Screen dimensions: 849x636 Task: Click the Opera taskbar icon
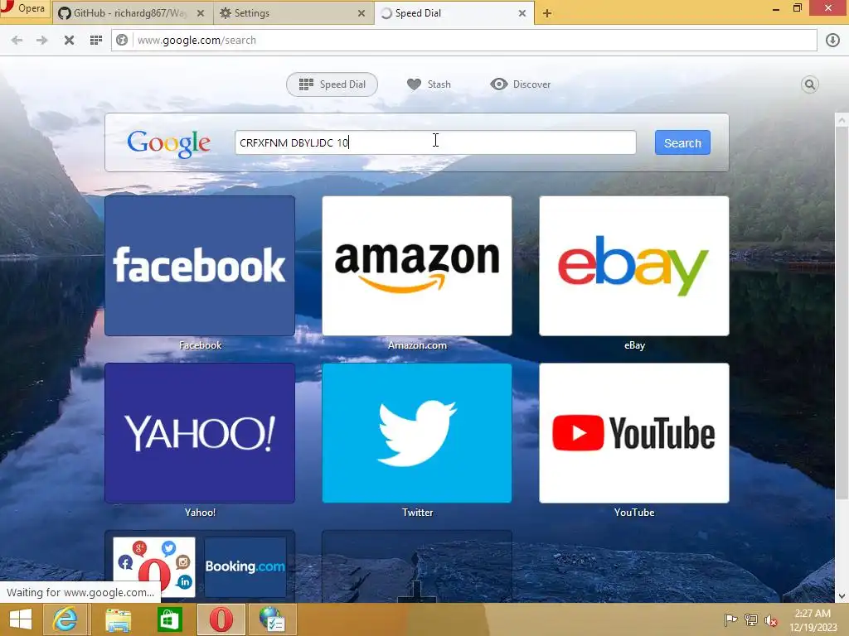pyautogui.click(x=221, y=619)
